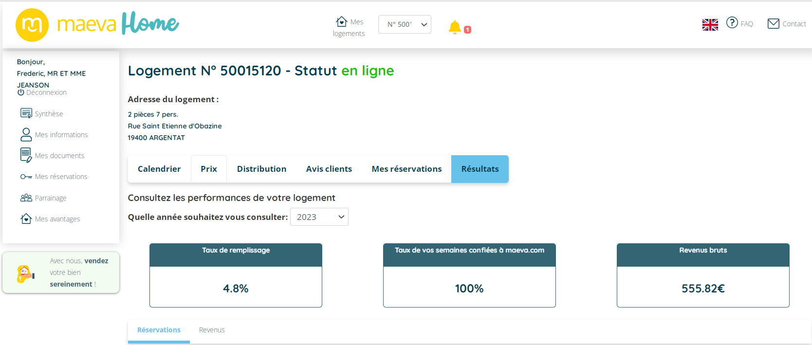Open the Avis clients tab
The image size is (812, 345).
pyautogui.click(x=329, y=169)
